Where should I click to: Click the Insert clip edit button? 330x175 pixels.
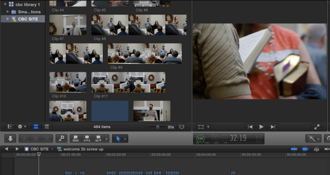click(x=87, y=139)
